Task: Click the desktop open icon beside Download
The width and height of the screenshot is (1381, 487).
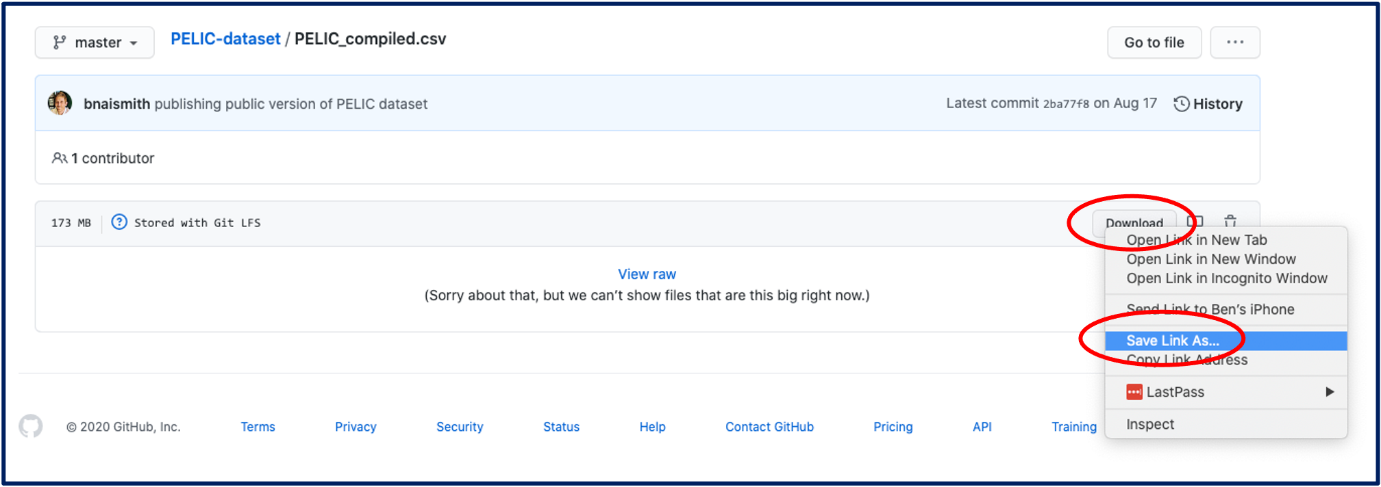Action: click(1195, 220)
